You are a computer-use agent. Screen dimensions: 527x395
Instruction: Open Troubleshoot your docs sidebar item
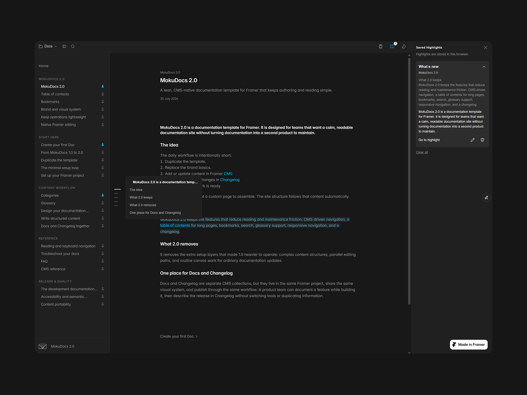point(60,254)
